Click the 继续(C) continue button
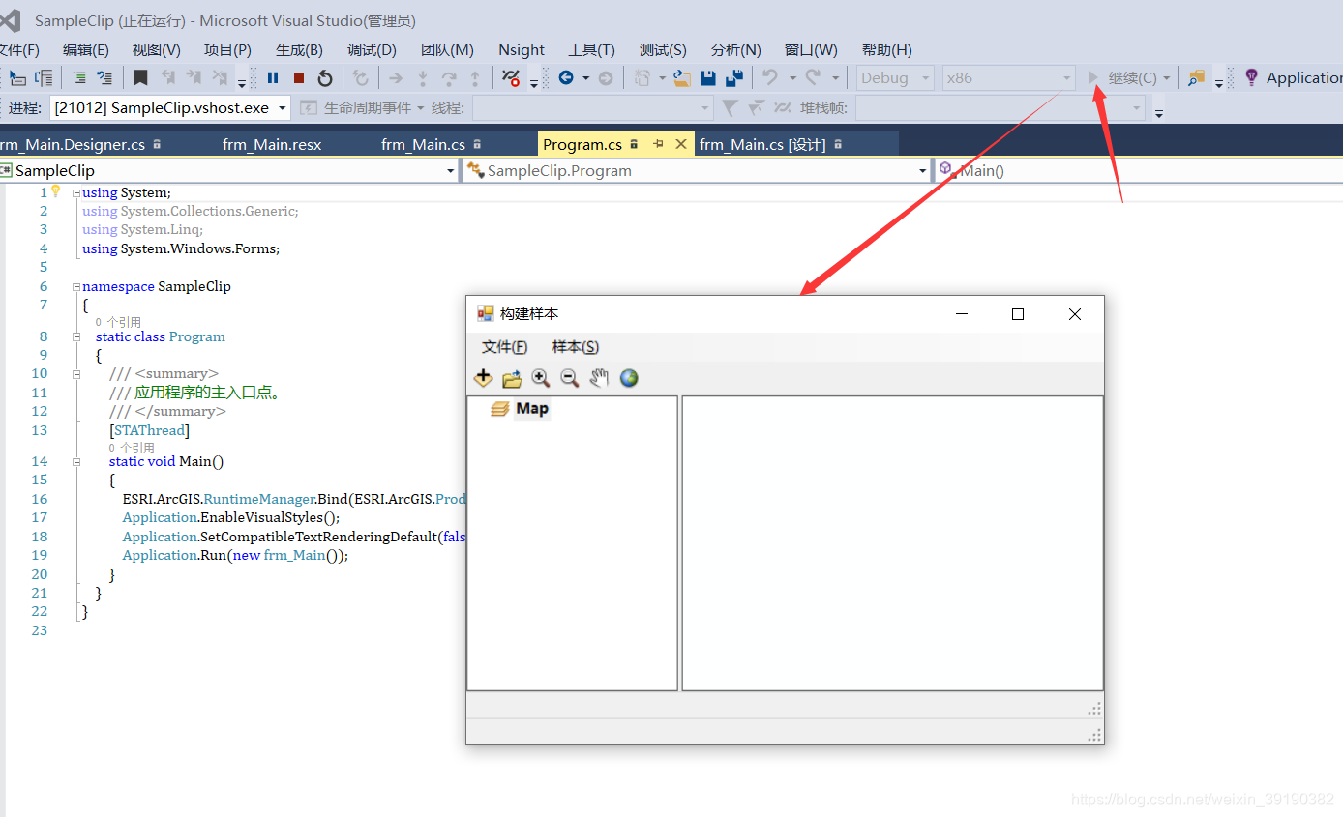The width and height of the screenshot is (1343, 817). [1122, 78]
